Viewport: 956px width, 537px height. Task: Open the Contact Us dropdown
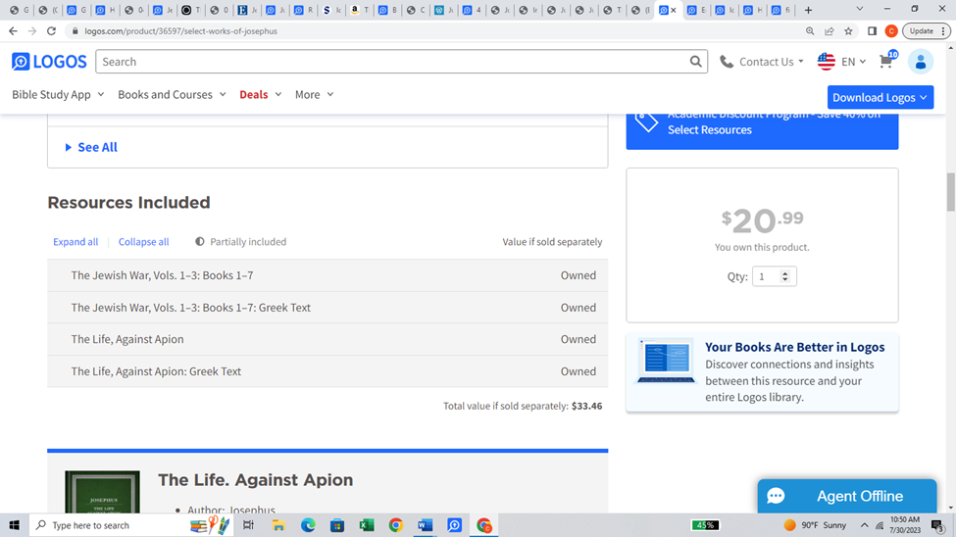click(x=772, y=62)
